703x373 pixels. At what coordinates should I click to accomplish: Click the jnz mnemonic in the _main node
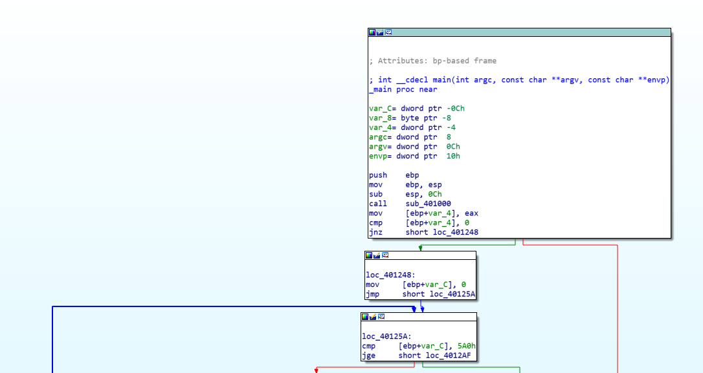pyautogui.click(x=375, y=232)
